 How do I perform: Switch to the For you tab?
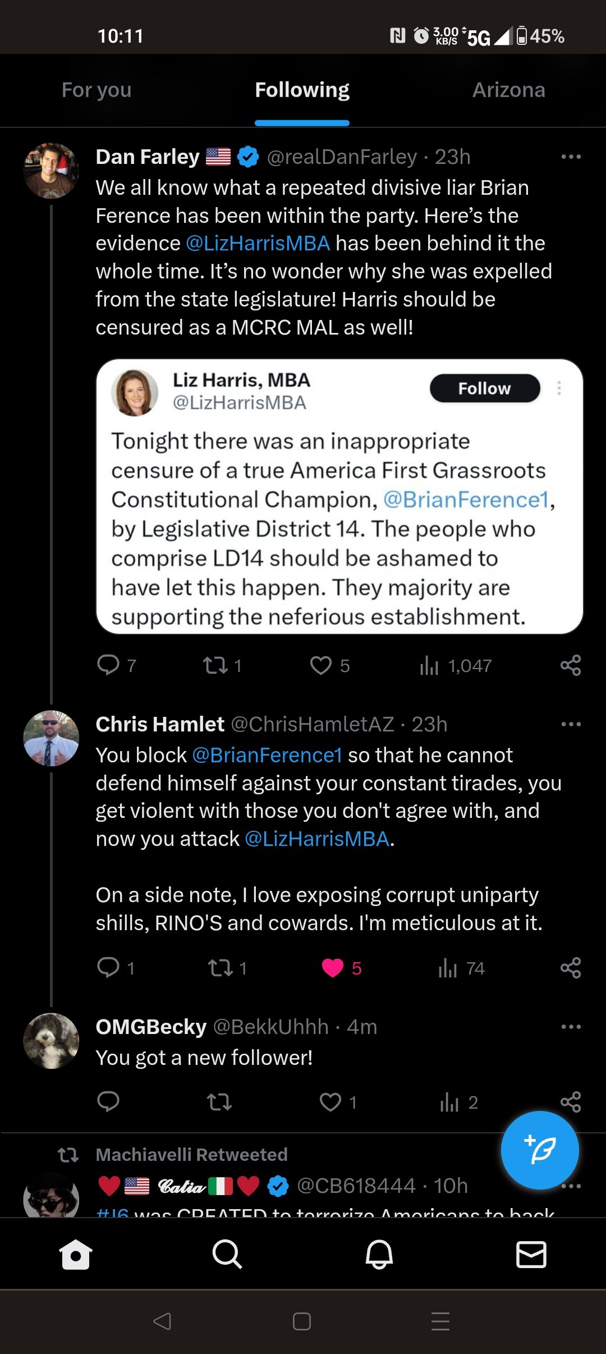point(97,90)
